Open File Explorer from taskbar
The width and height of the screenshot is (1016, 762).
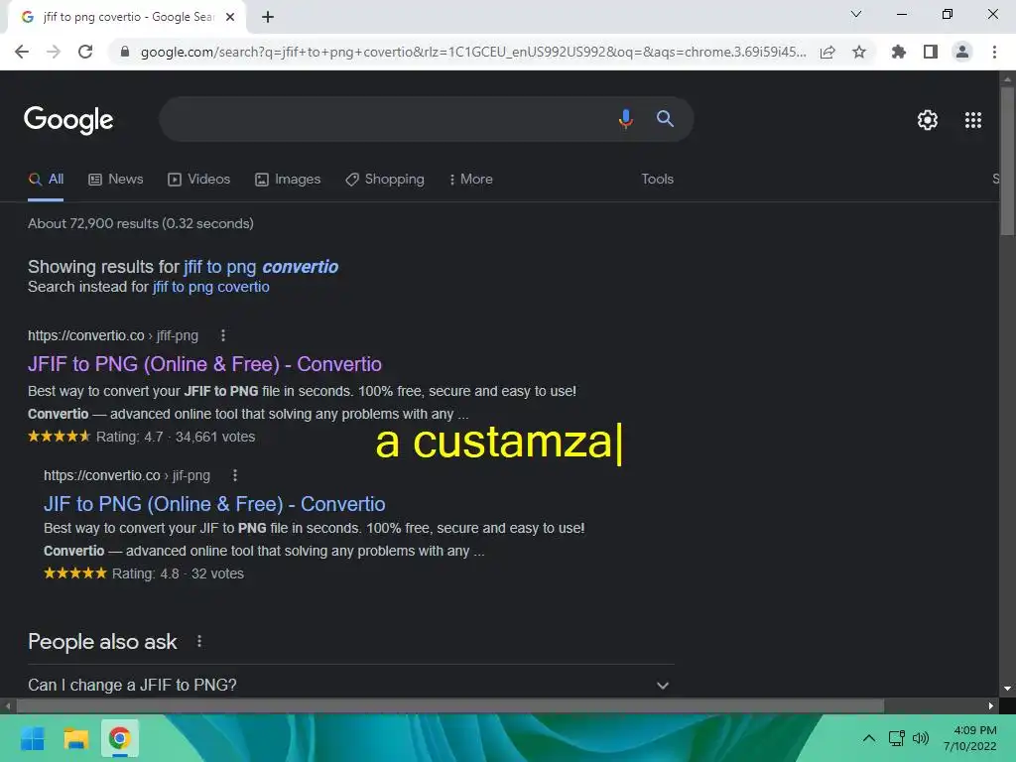pos(75,738)
